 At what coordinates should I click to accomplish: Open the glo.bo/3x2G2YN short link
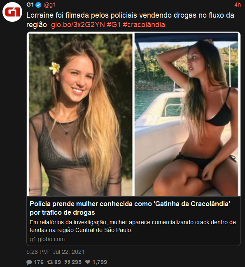[78, 25]
